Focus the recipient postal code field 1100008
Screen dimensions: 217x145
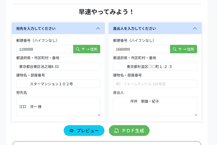click(45, 49)
